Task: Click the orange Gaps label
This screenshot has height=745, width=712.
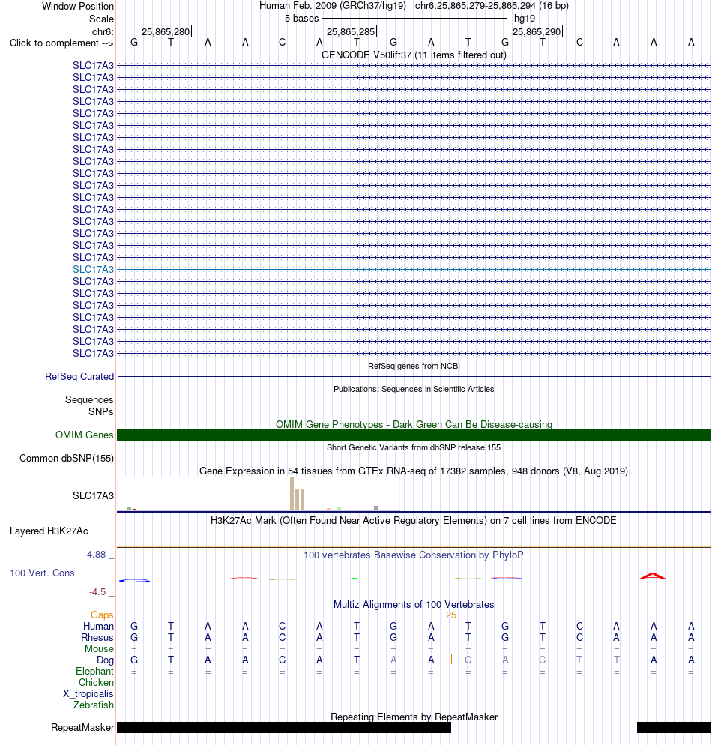Action: [x=102, y=615]
